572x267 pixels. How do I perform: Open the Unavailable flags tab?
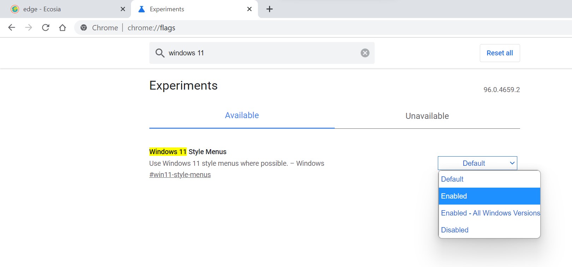[x=427, y=116]
